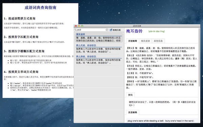
Task: Click into the search field containing yedl
Action: [91, 30]
